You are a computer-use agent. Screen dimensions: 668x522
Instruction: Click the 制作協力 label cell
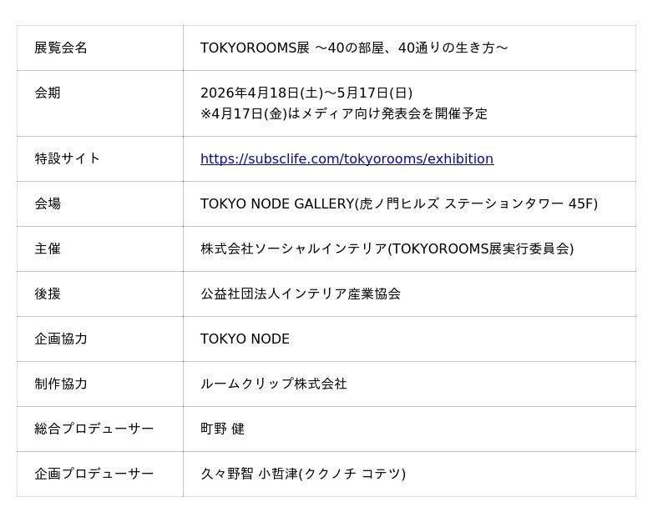coord(61,384)
